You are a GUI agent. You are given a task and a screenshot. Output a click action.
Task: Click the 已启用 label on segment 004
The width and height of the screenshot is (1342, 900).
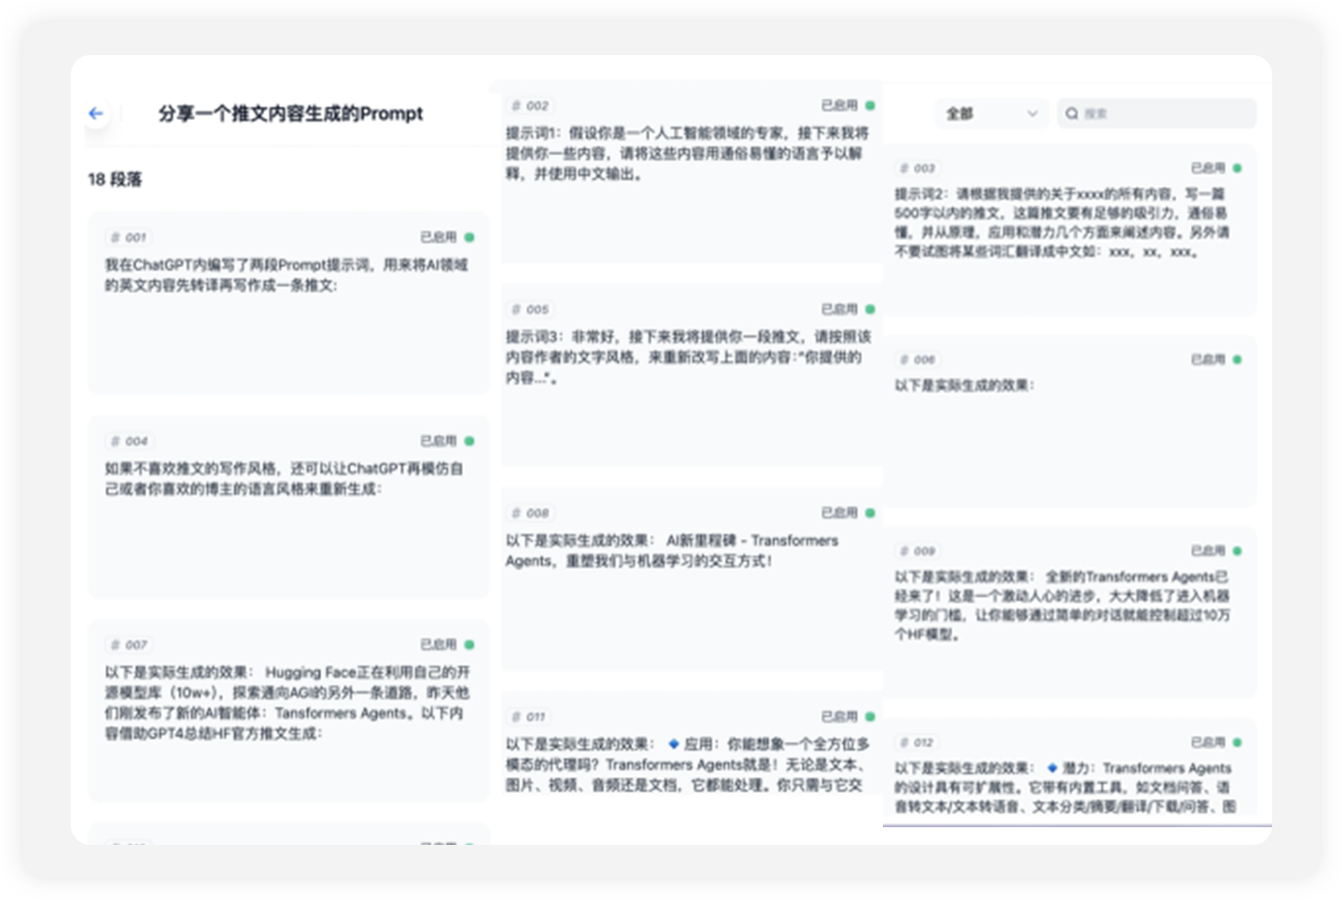pyautogui.click(x=438, y=441)
